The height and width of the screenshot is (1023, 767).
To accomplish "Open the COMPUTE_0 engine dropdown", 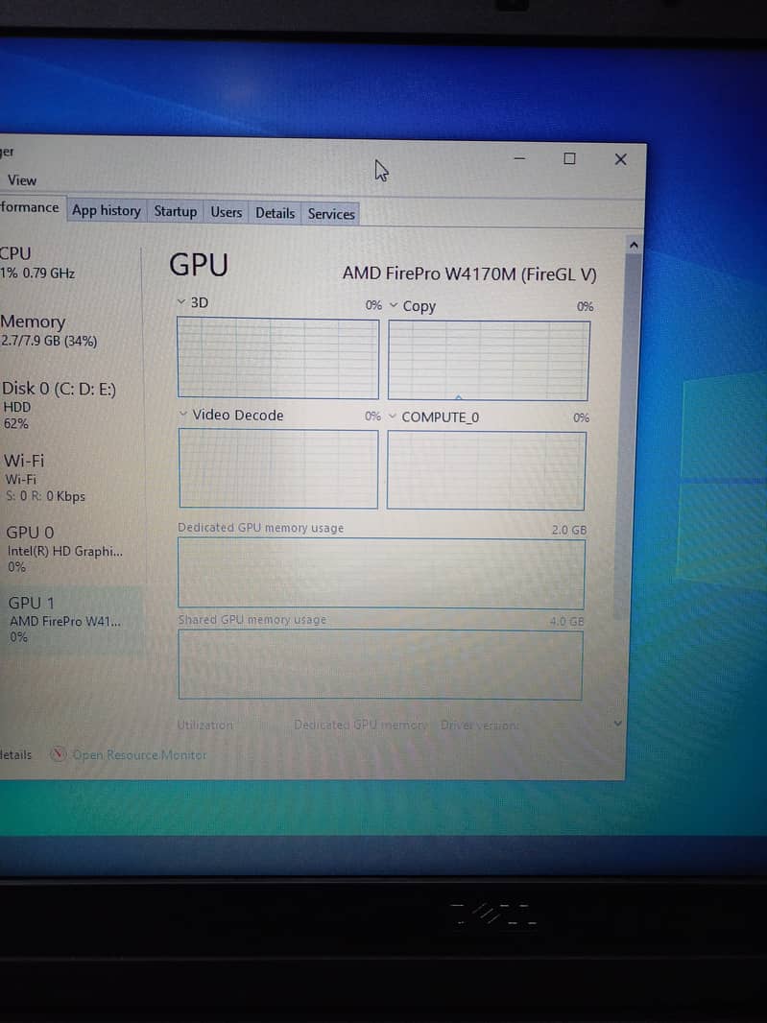I will 393,416.
